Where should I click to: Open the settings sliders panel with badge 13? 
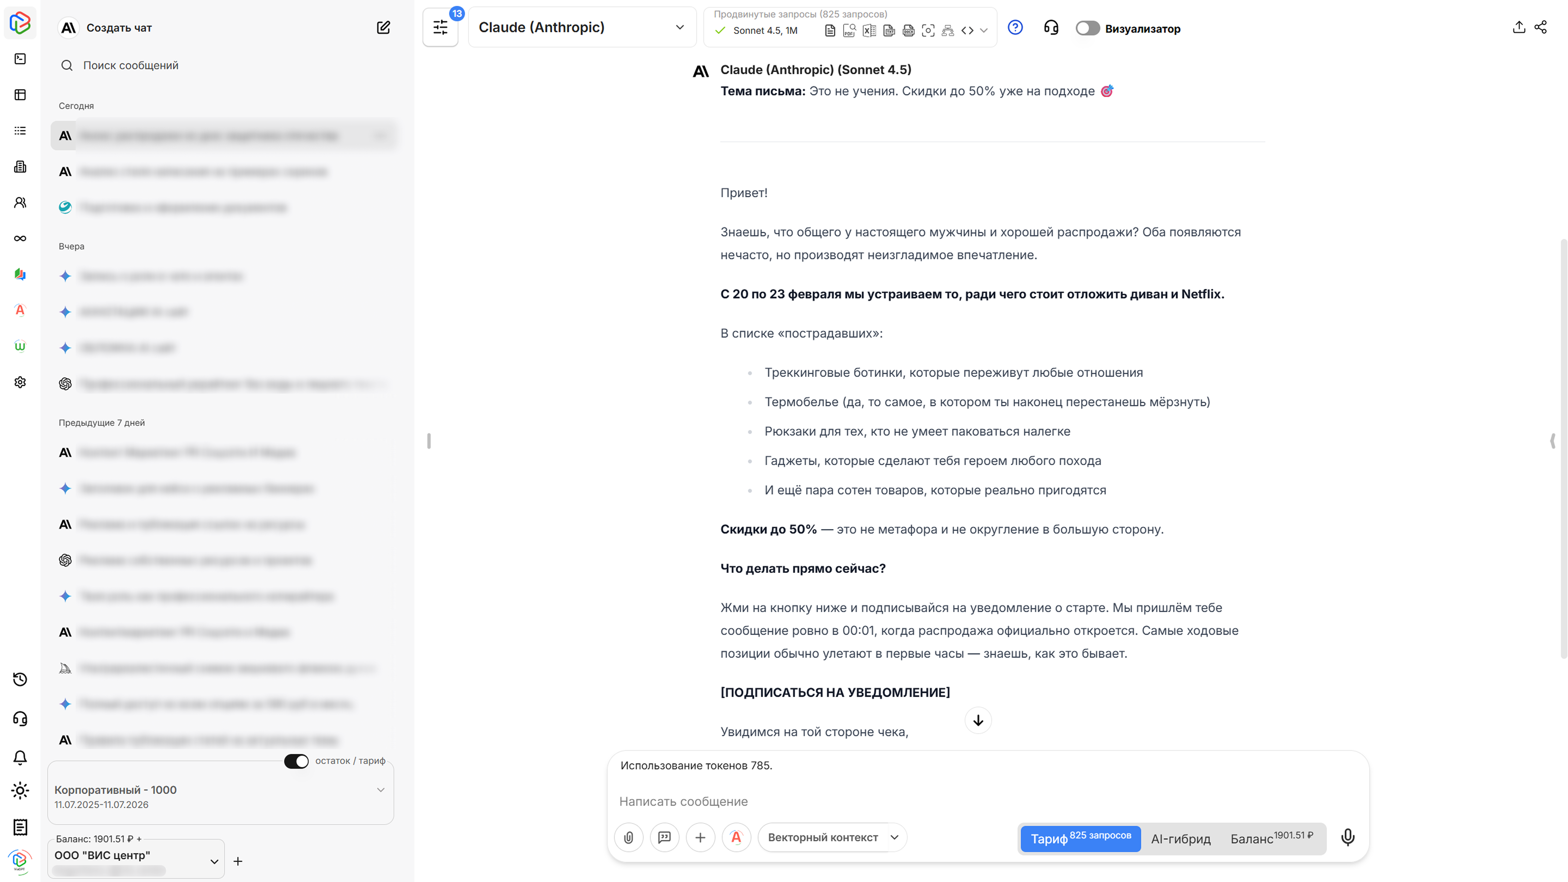click(x=440, y=27)
